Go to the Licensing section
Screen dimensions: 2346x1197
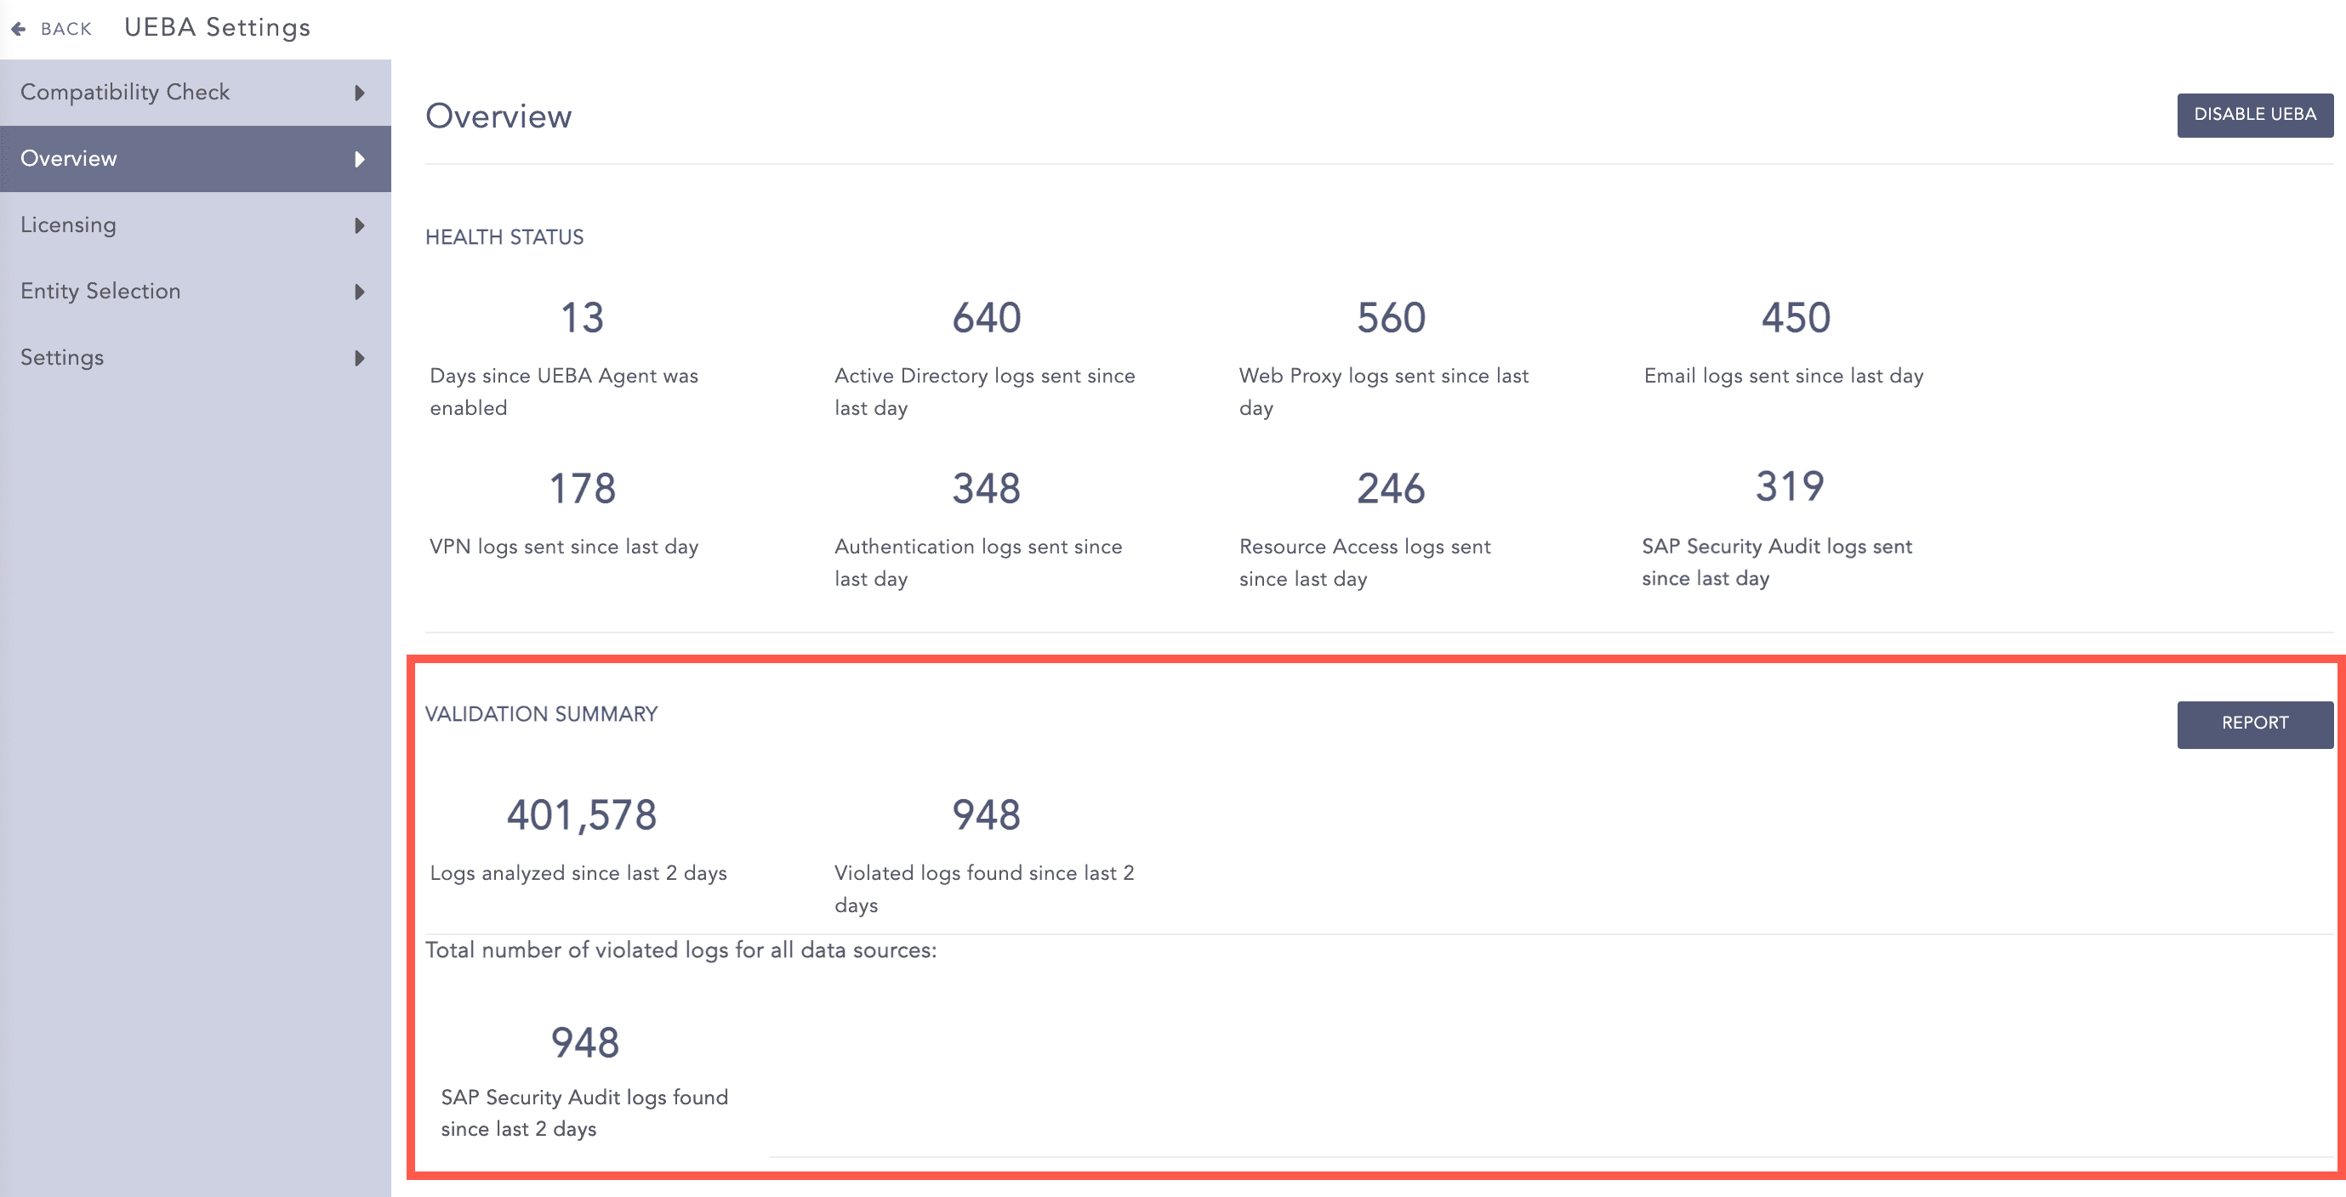[x=68, y=224]
